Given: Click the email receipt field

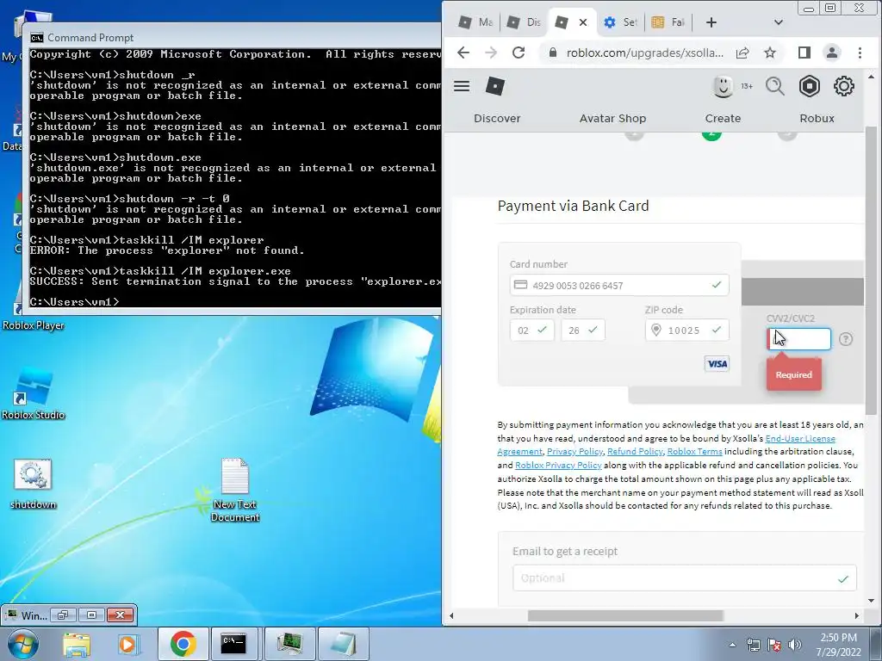Looking at the screenshot, I should point(685,578).
